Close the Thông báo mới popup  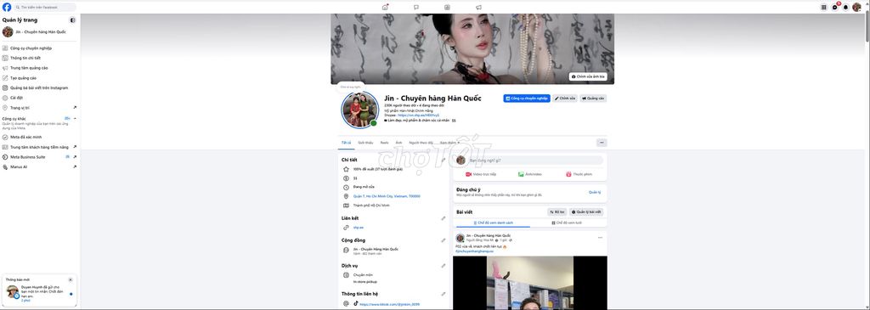click(71, 279)
